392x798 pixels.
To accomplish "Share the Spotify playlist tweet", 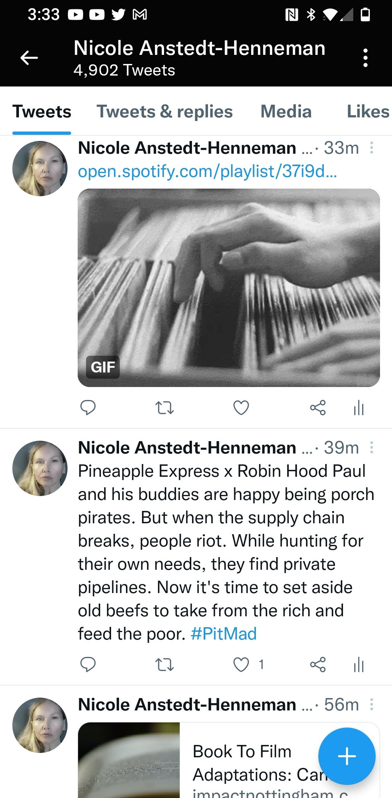I will 318,408.
